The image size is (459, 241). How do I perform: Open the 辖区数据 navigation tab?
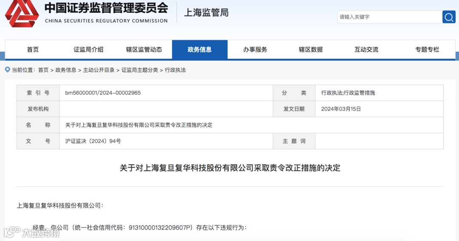click(311, 50)
